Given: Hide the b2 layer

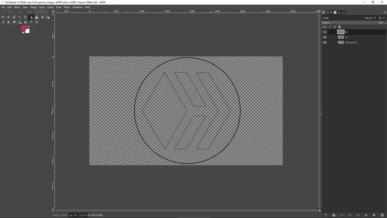Looking at the screenshot, I should [x=325, y=37].
